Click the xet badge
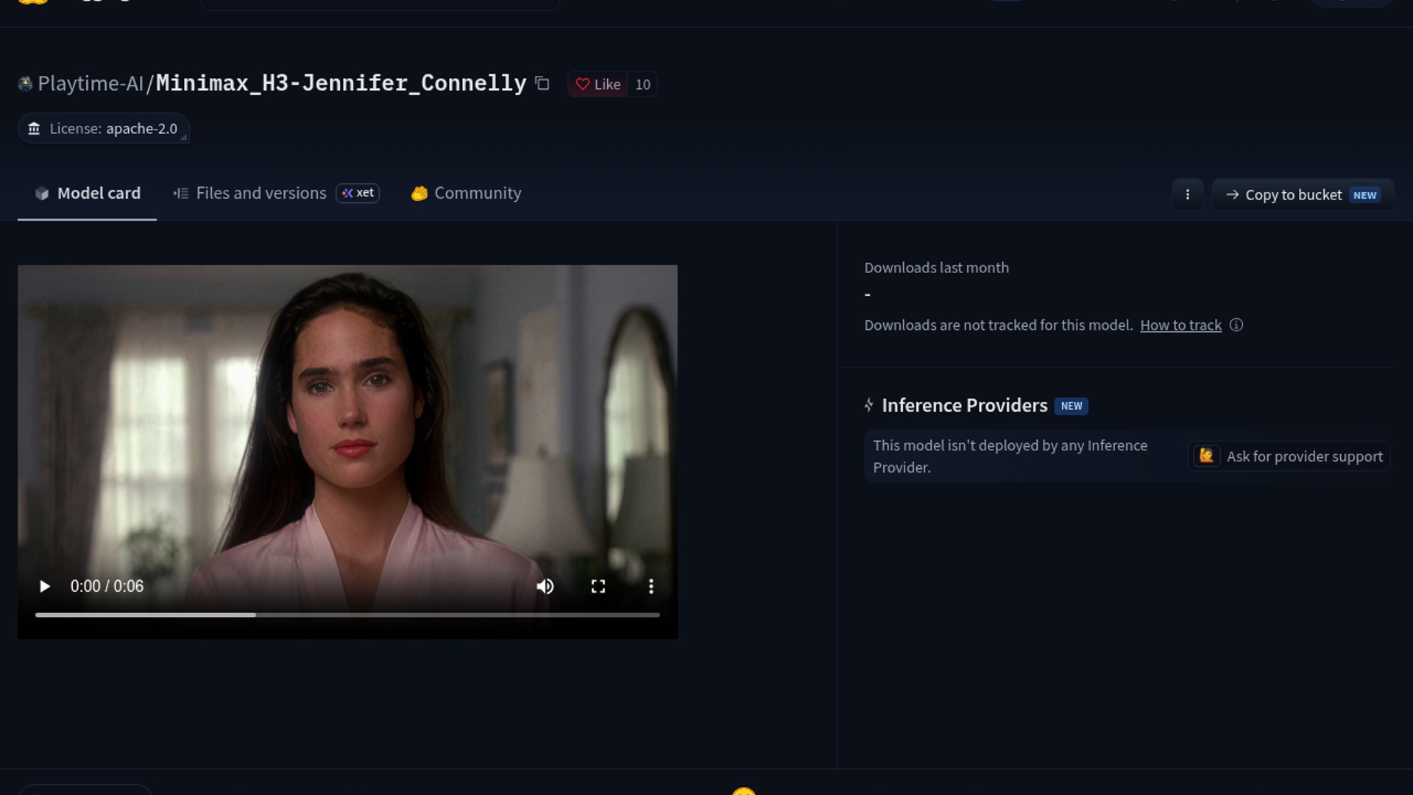The width and height of the screenshot is (1413, 795). pos(358,193)
